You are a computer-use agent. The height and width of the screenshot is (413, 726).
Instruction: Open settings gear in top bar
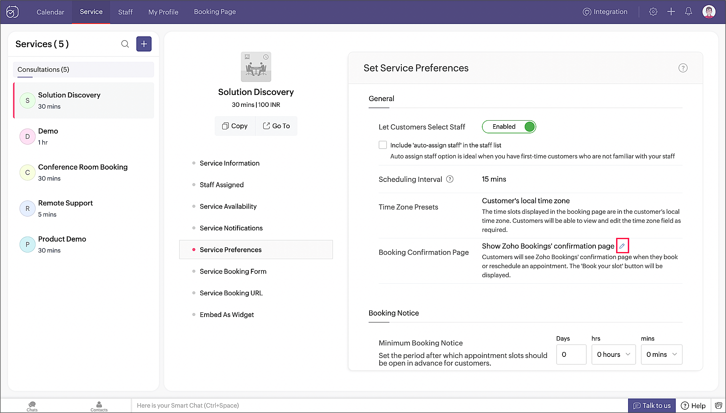(653, 12)
